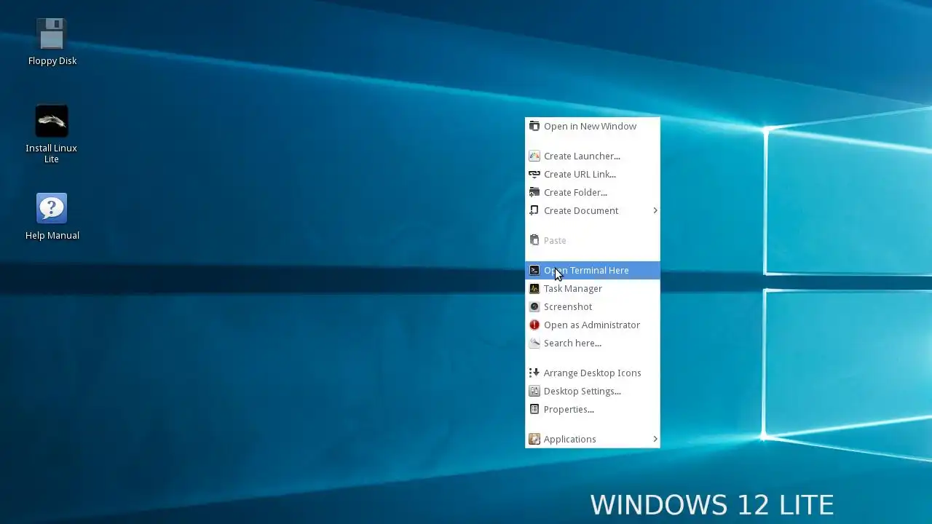The image size is (932, 524).
Task: Click the Help Manual label text
Action: 52,236
